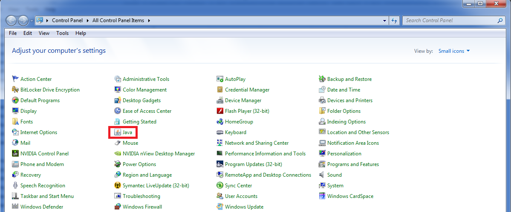511x212 pixels.
Task: Open the Taskbar and Start Menu link
Action: [x=47, y=196]
